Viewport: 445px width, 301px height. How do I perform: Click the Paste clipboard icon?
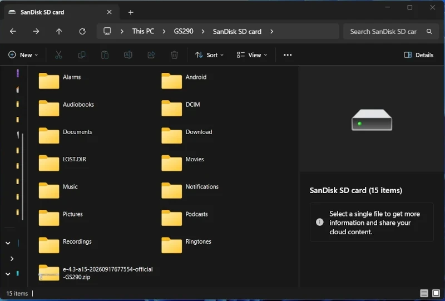[x=105, y=55]
